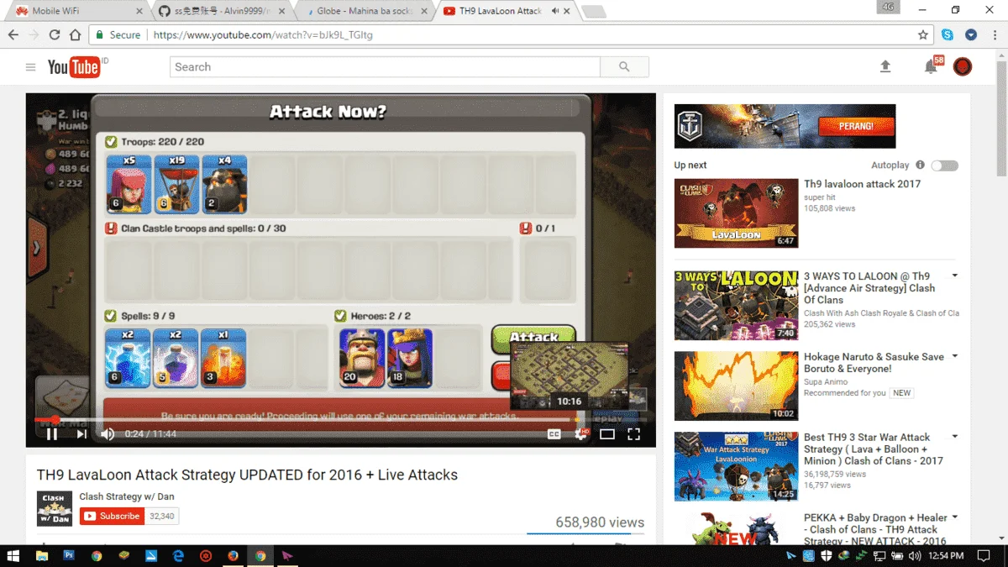Image resolution: width=1008 pixels, height=567 pixels.
Task: Mute the tab via the speaker icon
Action: coord(555,11)
